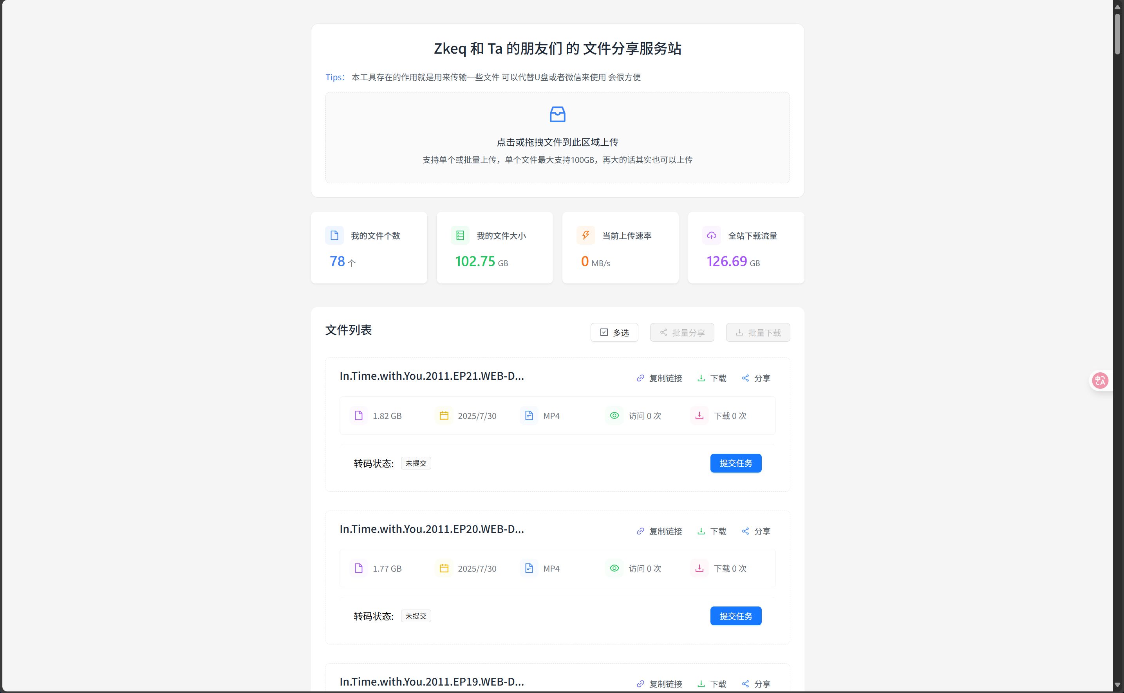
Task: Open the In.Time.with.You EP19 file title
Action: point(431,682)
